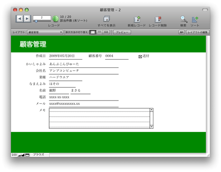
Task: Click the 100 zoom level button
Action: tap(14, 155)
